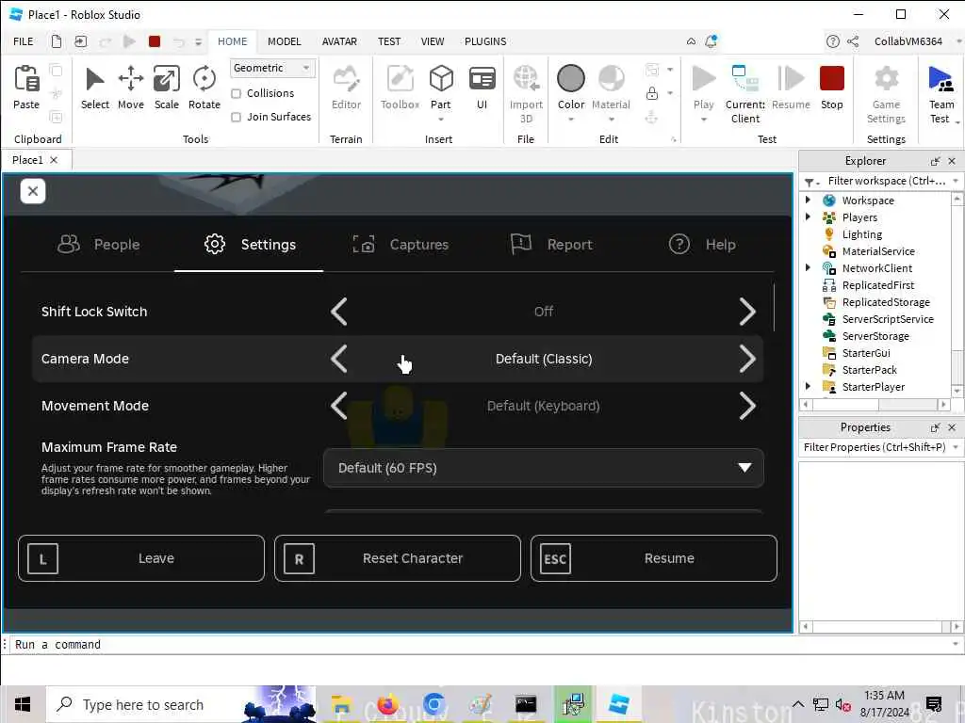Select ServerScriptService in Explorer
Viewport: 965px width, 723px height.
point(887,319)
